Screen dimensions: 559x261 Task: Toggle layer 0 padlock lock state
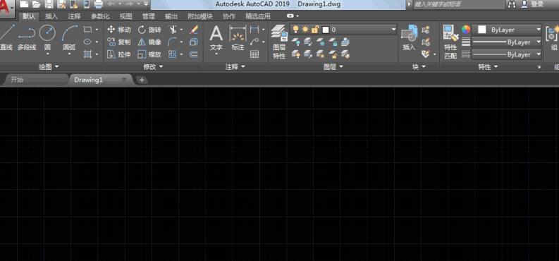pos(315,29)
